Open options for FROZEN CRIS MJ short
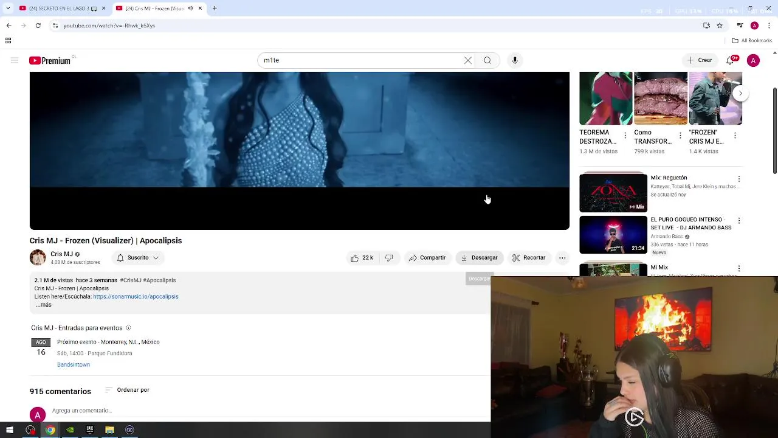The image size is (778, 438). point(735,136)
